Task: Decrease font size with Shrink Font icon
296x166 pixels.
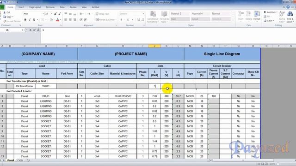Action: pos(60,14)
